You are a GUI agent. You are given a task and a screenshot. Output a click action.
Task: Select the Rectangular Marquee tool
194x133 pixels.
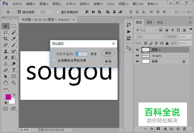point(14,26)
